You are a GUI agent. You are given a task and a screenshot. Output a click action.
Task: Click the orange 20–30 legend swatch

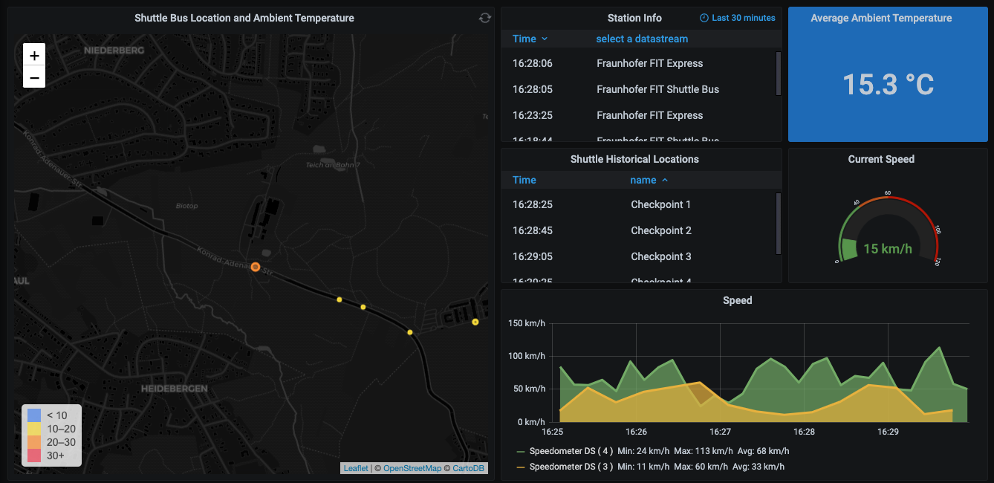34,442
